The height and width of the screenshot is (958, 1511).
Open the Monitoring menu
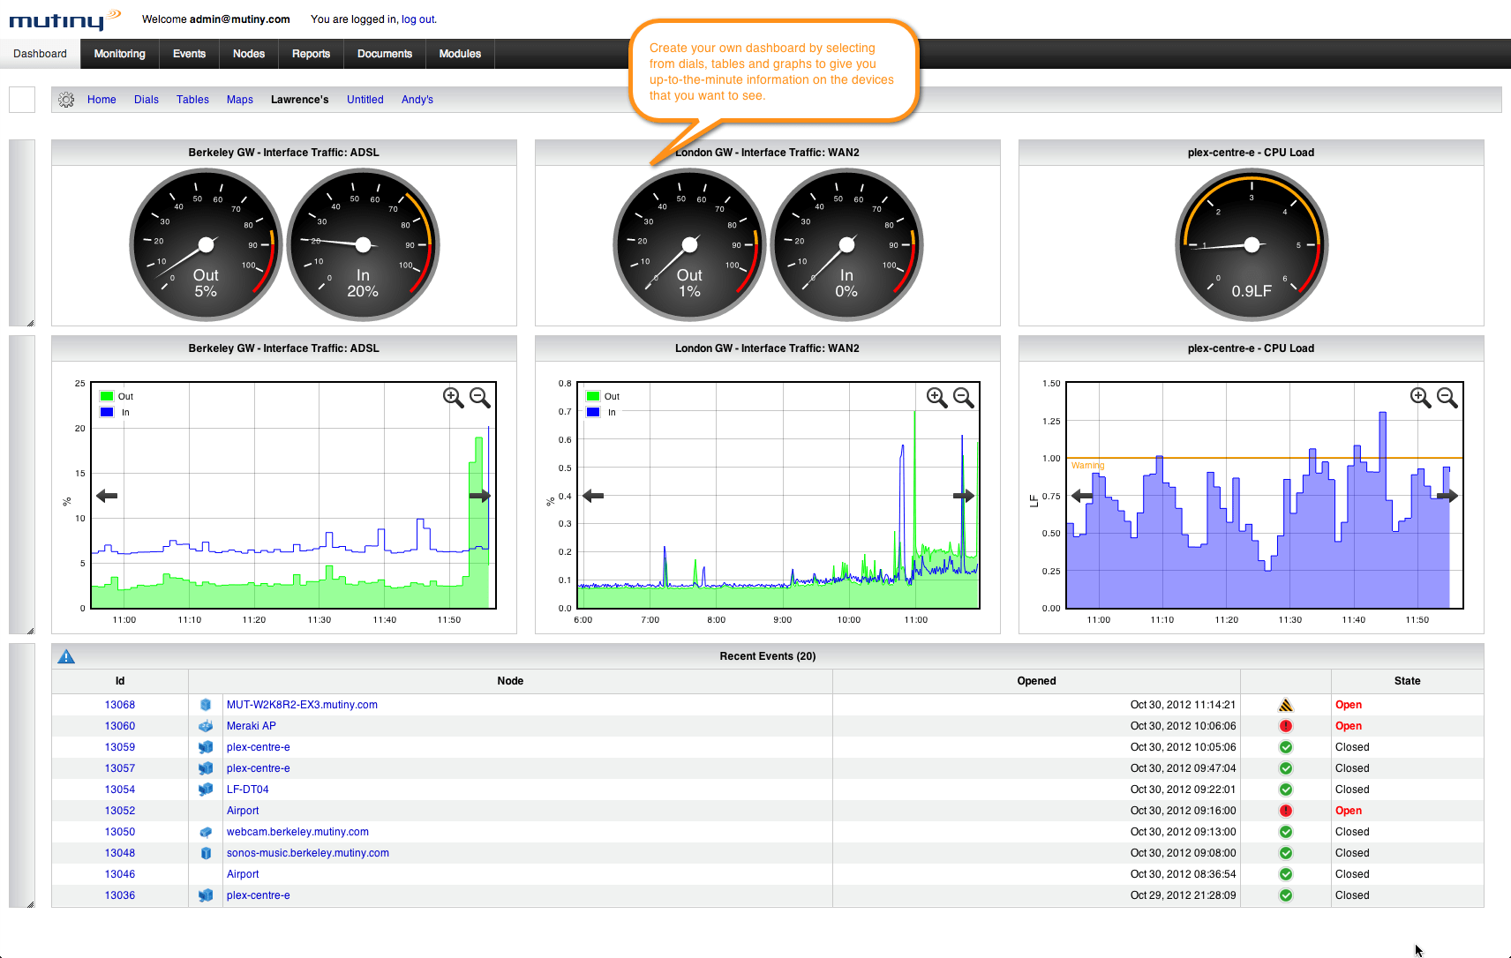click(119, 54)
